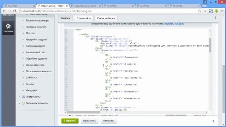This screenshot has height=127, width=226.
Task: Expand the Языковые параметры arrow
Action: [x=23, y=20]
